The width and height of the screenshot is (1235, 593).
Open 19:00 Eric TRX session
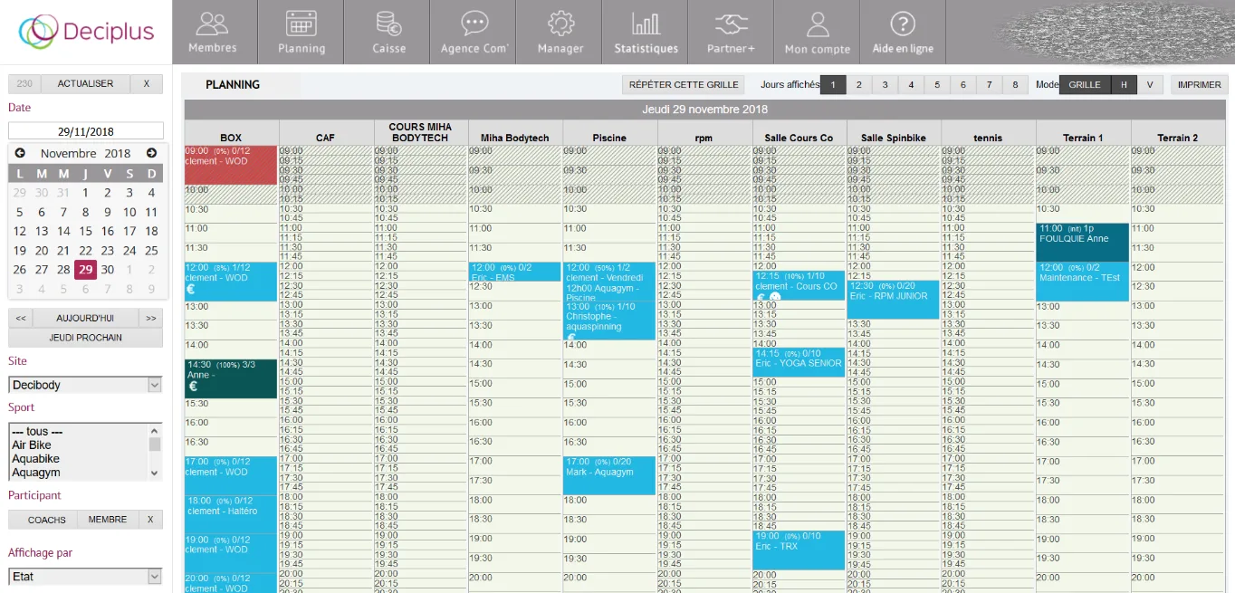(799, 550)
